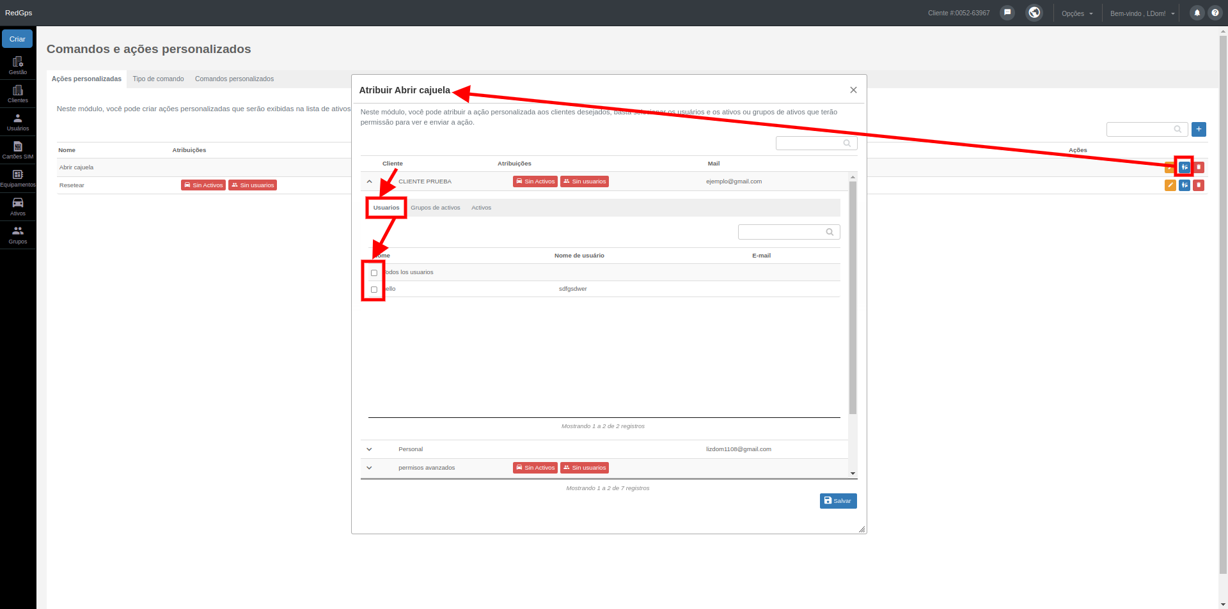Open the Opções dropdown menu
Screen dimensions: 1228x609
(x=1077, y=13)
